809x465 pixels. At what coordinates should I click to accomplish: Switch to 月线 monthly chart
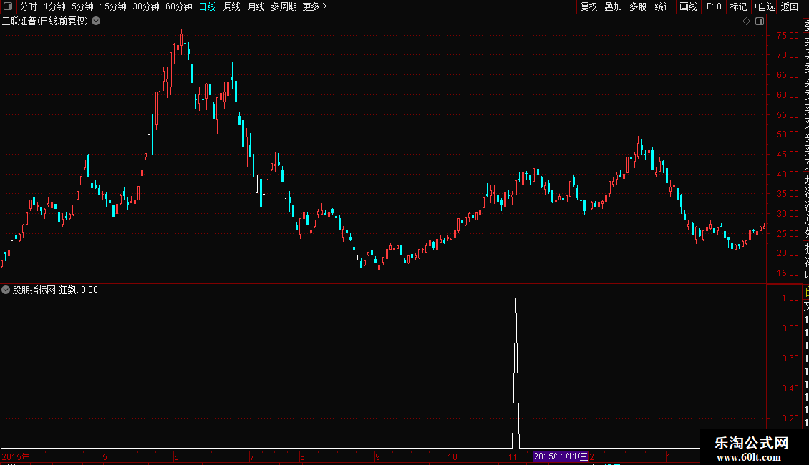[256, 6]
